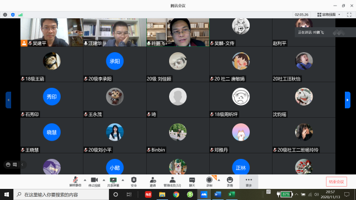
Task: Go to next participant page arrow
Action: tap(347, 100)
